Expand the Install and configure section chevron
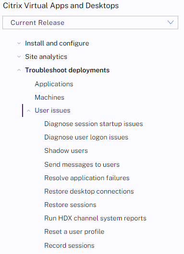 19,43
